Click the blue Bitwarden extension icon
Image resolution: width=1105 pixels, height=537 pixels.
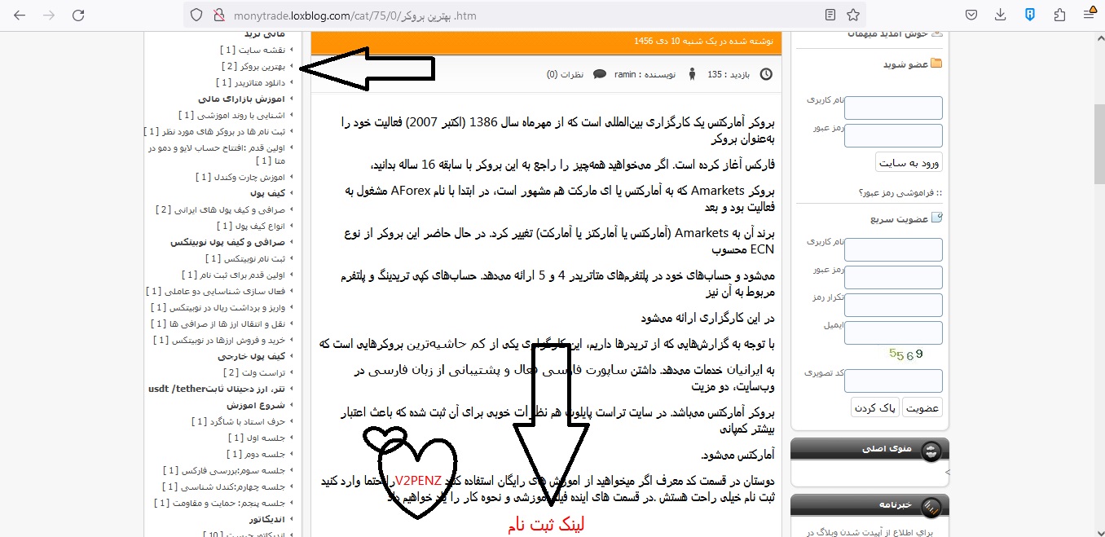[x=1030, y=15]
